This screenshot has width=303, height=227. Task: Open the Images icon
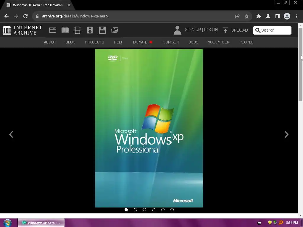115,30
